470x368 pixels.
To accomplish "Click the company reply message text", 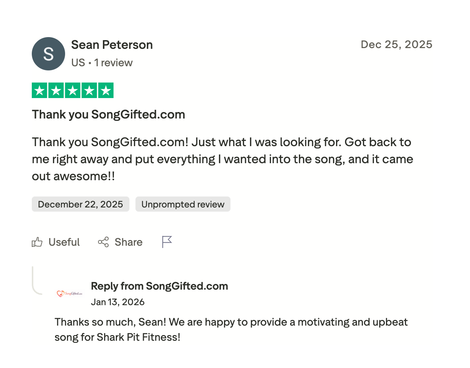I will 231,329.
